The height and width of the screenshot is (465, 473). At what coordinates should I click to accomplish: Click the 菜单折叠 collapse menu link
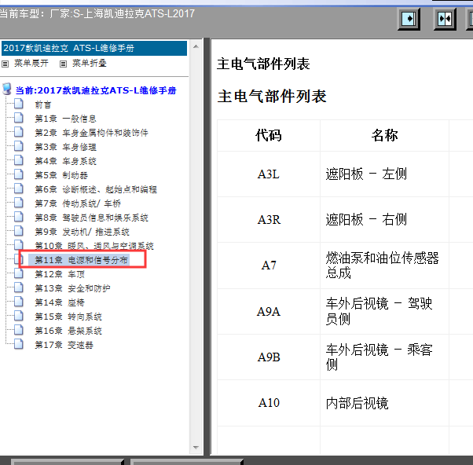coord(90,64)
